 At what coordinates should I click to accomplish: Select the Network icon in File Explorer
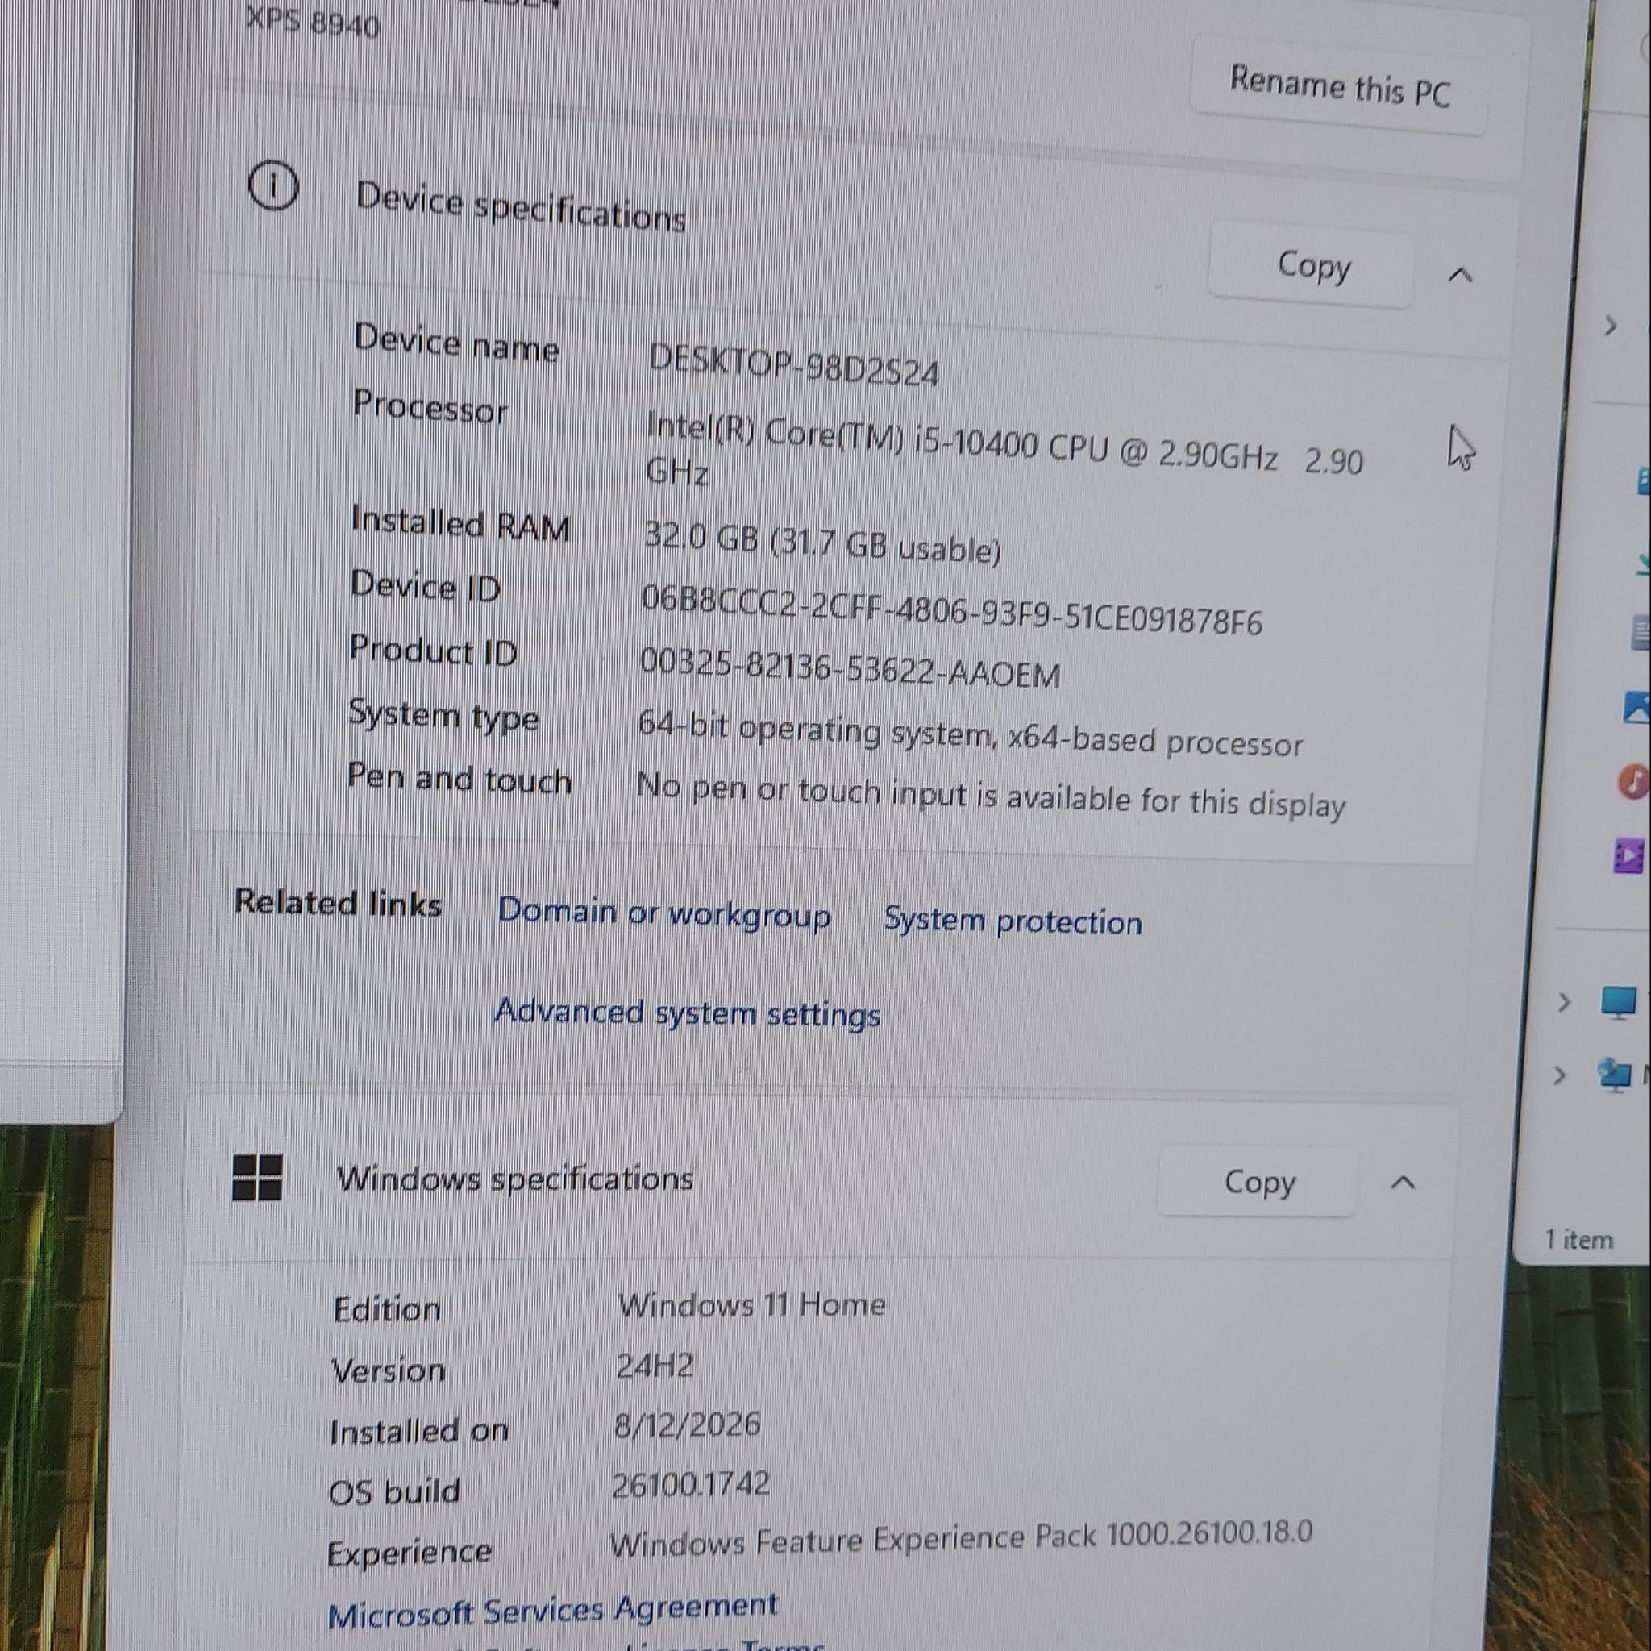pos(1615,1075)
